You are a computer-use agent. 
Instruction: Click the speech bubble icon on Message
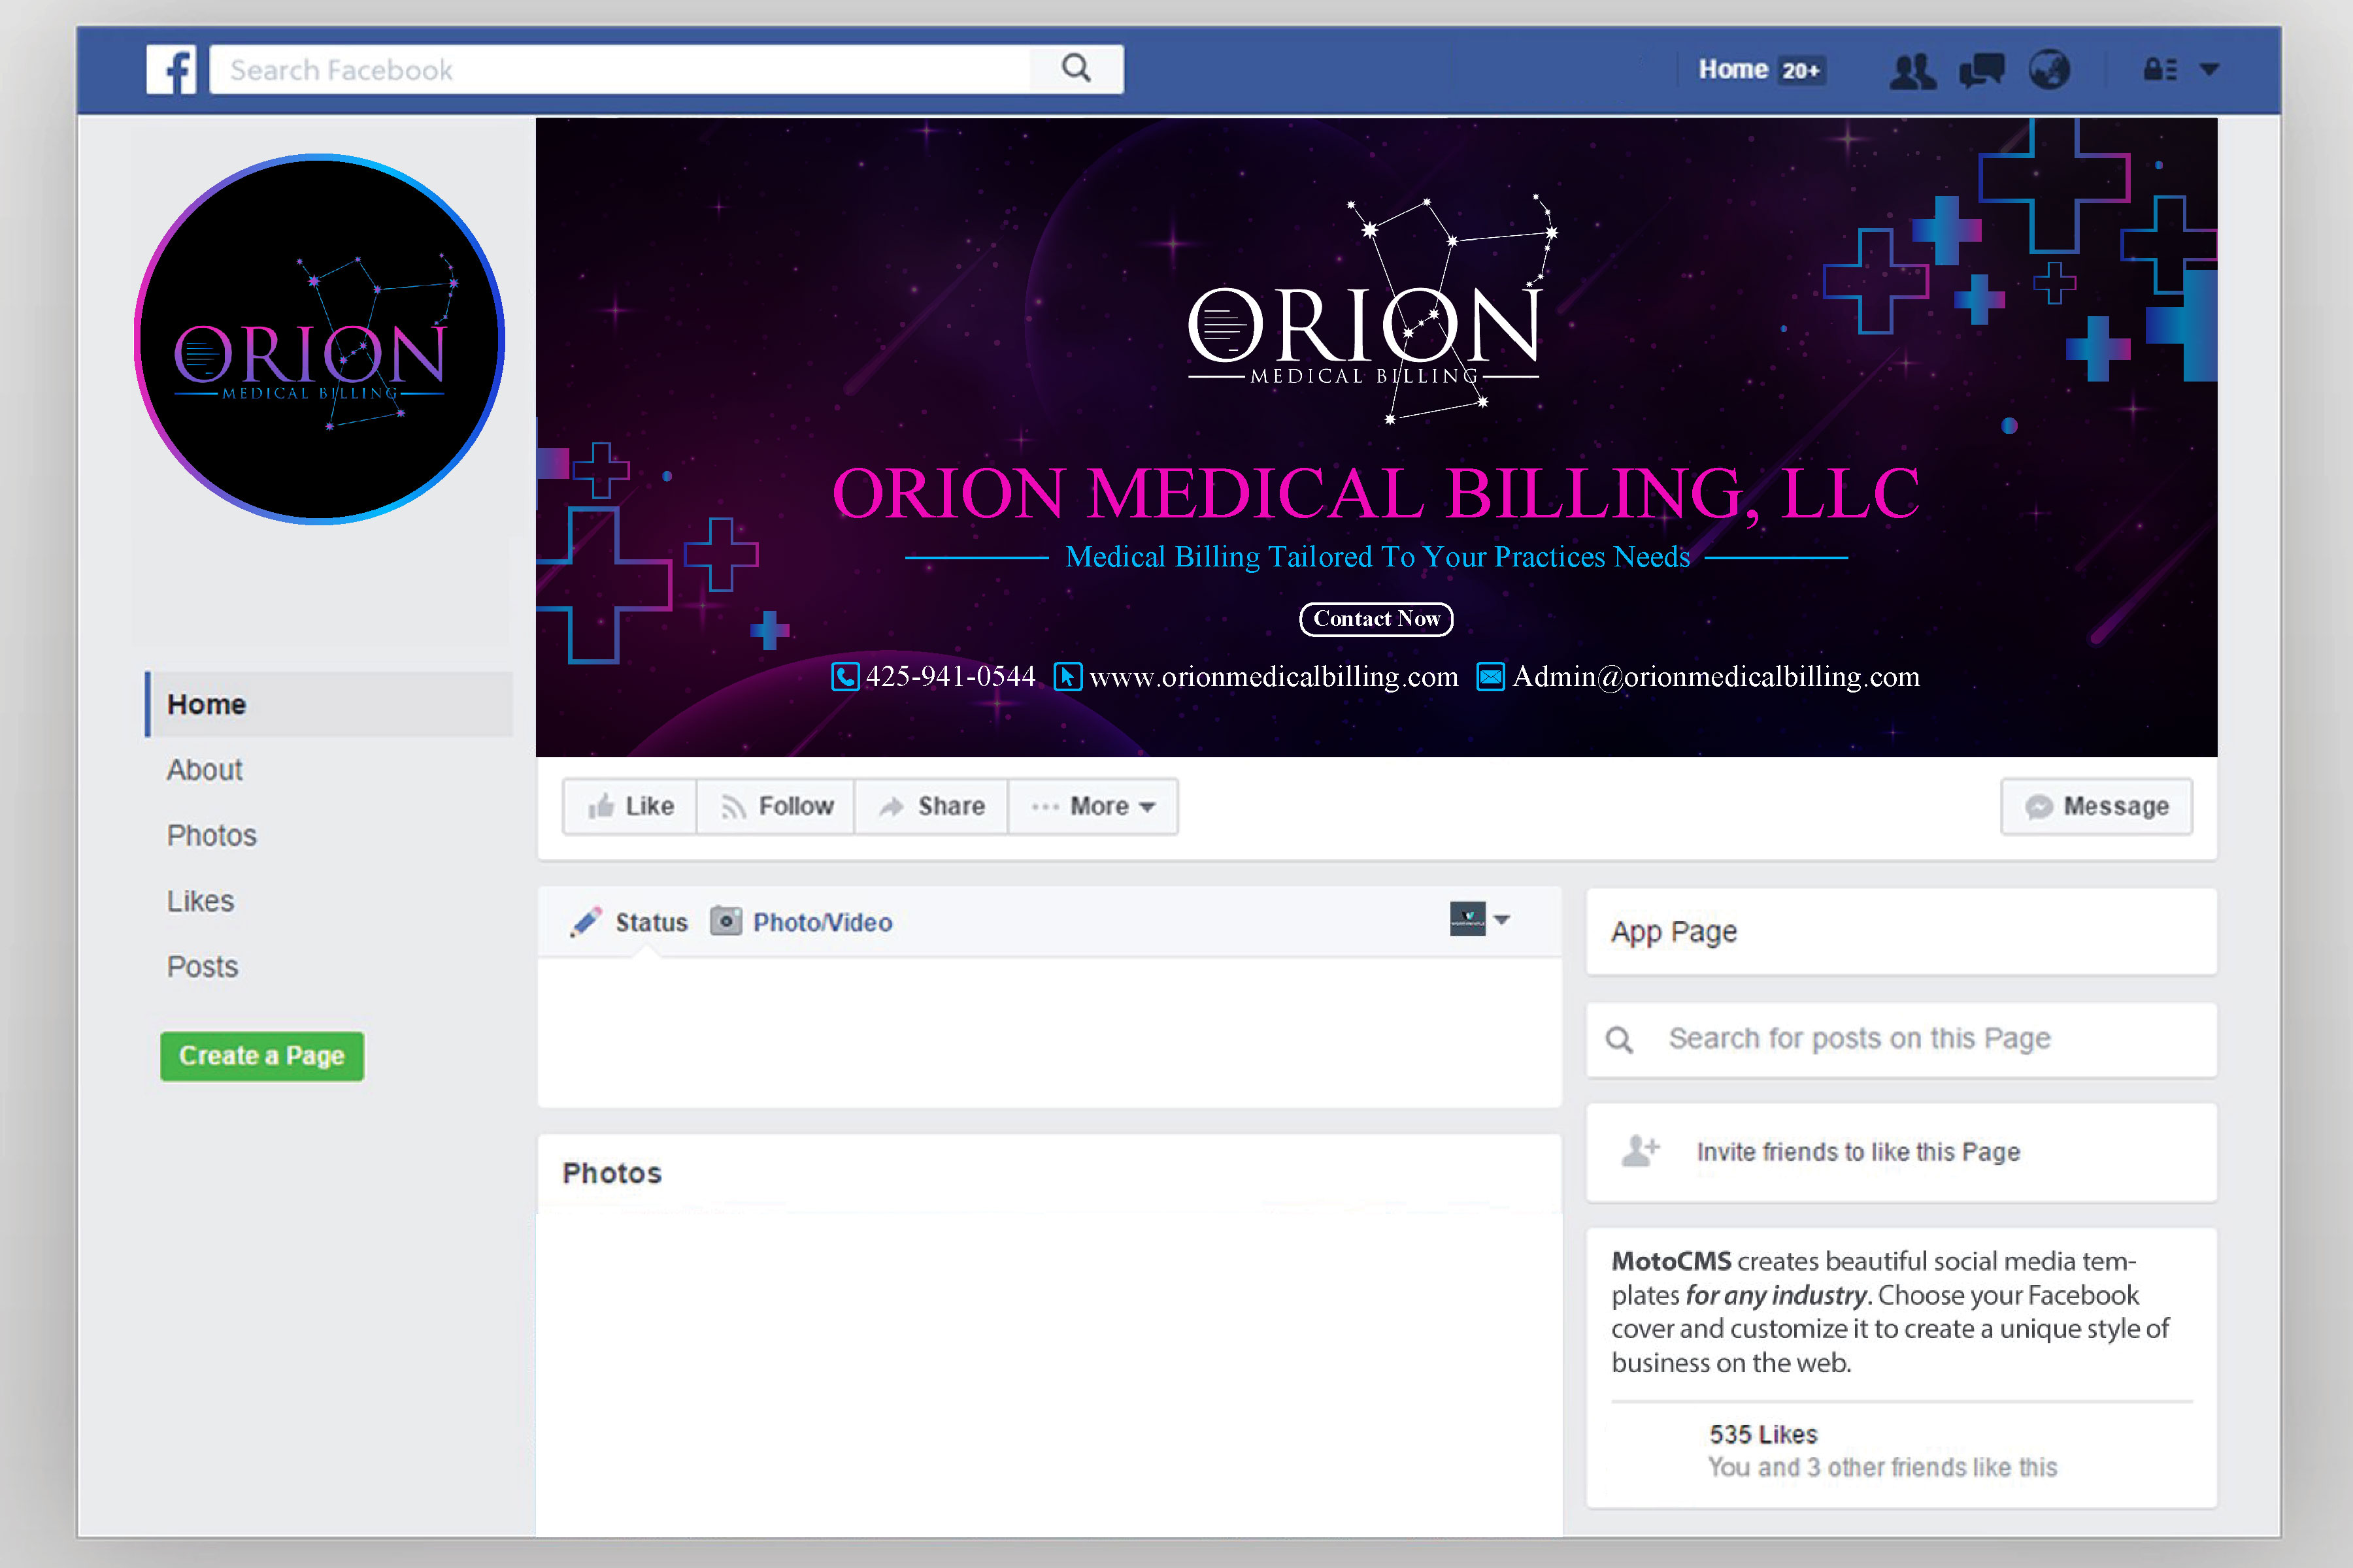point(2039,806)
